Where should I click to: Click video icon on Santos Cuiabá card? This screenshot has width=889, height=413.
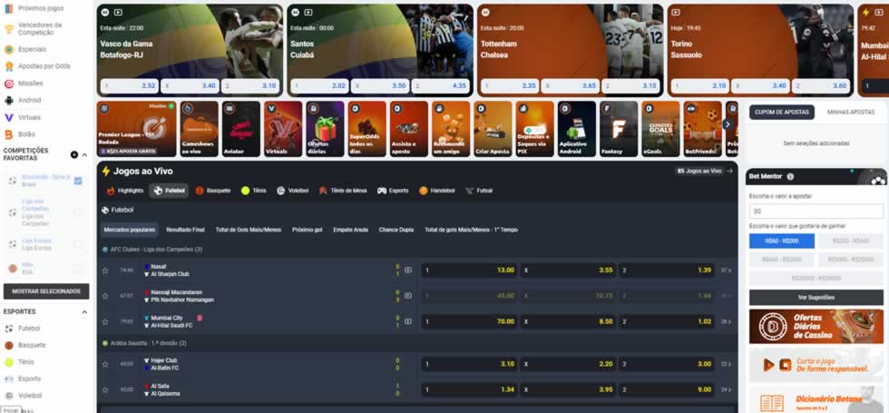point(308,12)
